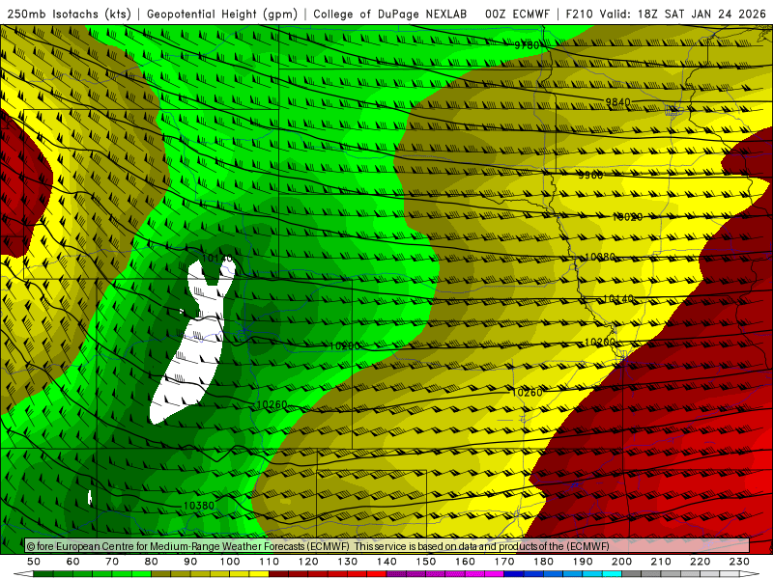Screen dimensions: 773x579
Task: Click the 190 value on color scale
Action: [583, 562]
